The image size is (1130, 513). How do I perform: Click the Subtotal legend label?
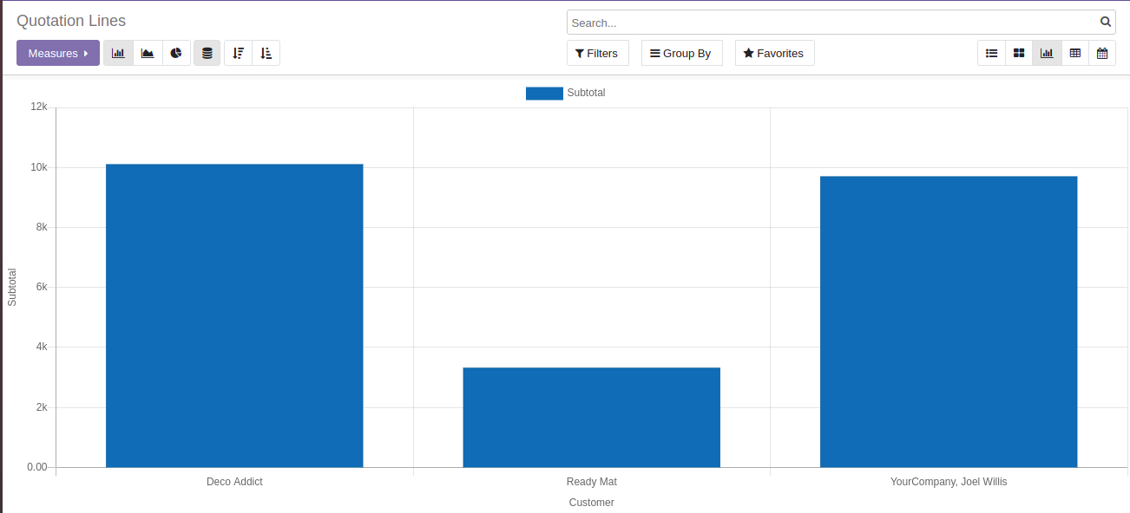click(586, 93)
